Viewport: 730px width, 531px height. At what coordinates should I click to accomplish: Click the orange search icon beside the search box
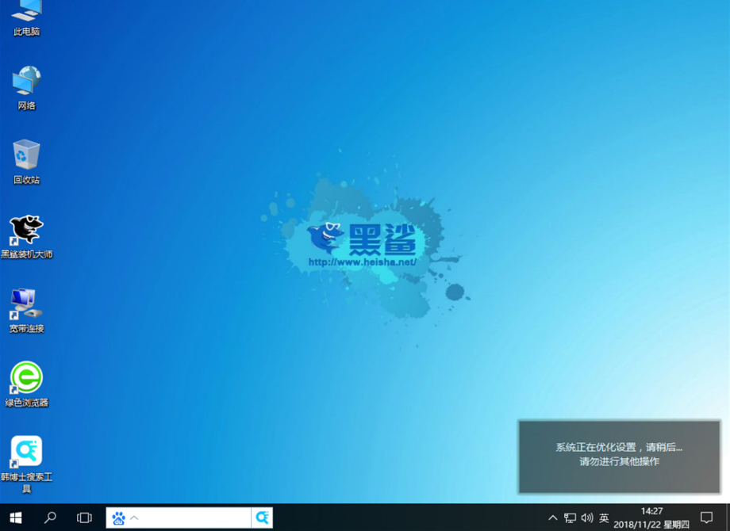(263, 518)
